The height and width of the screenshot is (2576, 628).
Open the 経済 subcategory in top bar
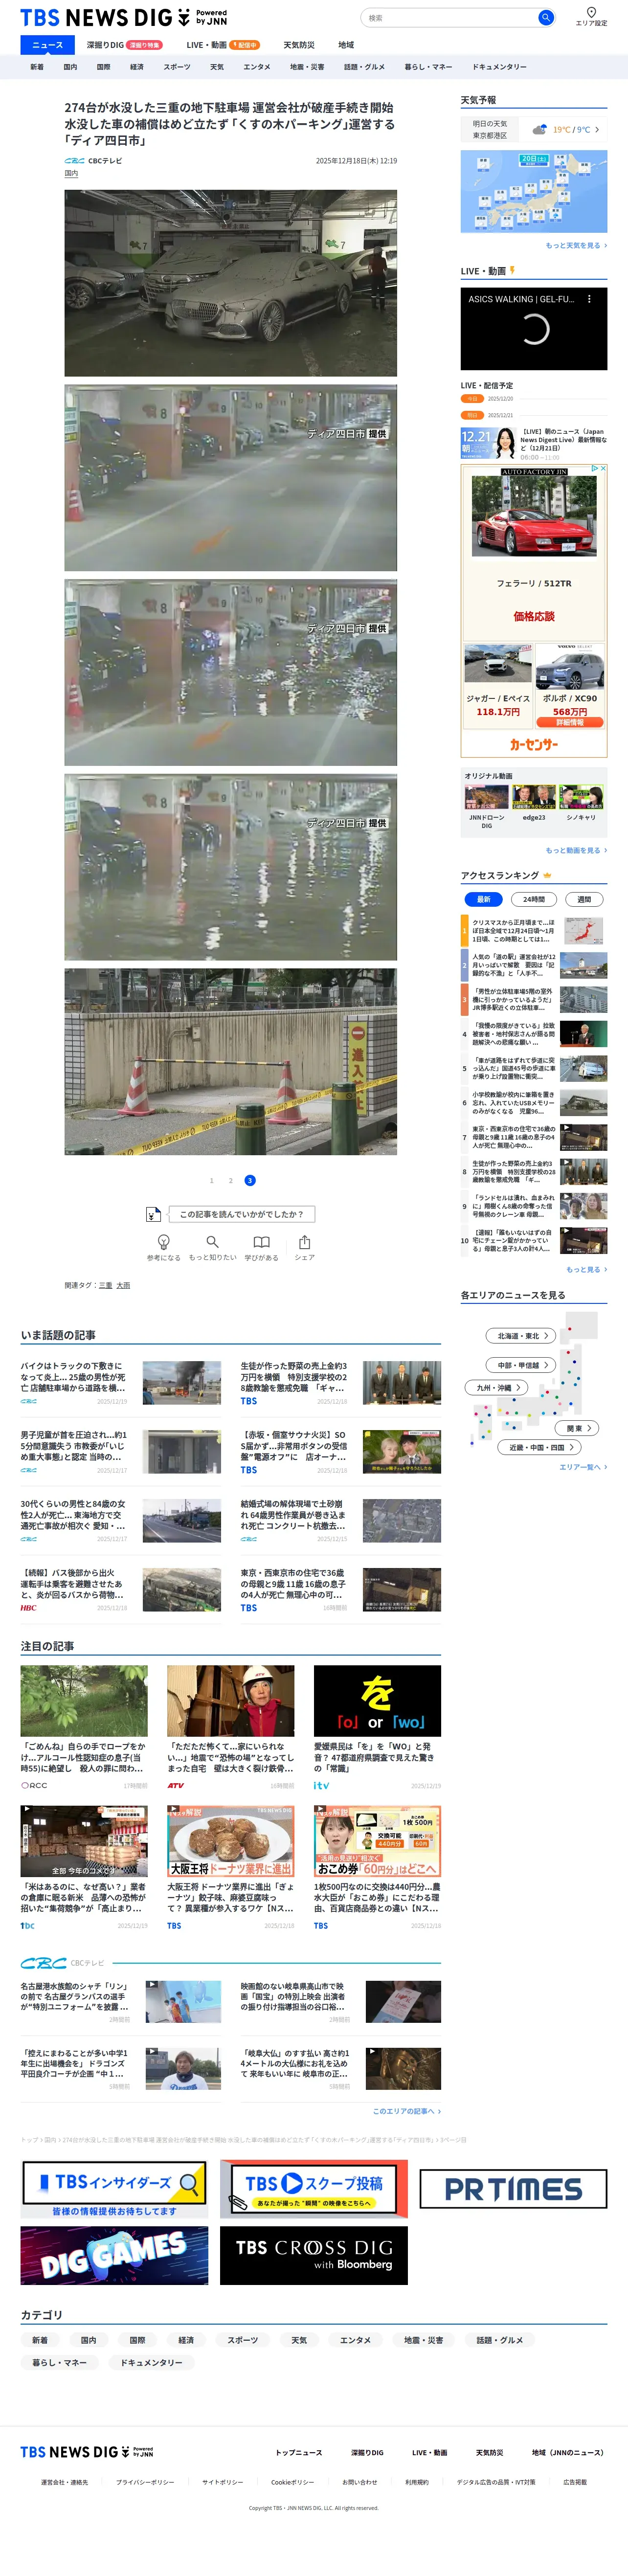137,67
